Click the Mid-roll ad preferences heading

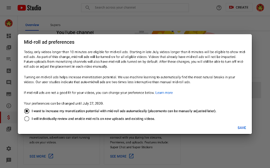49,42
